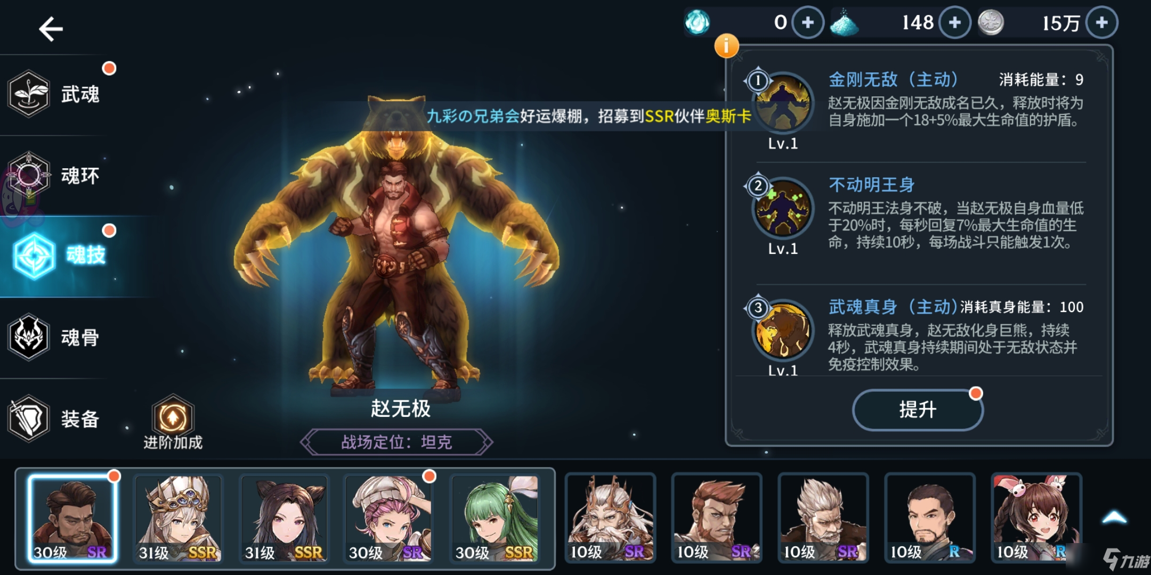The width and height of the screenshot is (1151, 575).
Task: Add more blue powder currency (148)
Action: coord(954,22)
